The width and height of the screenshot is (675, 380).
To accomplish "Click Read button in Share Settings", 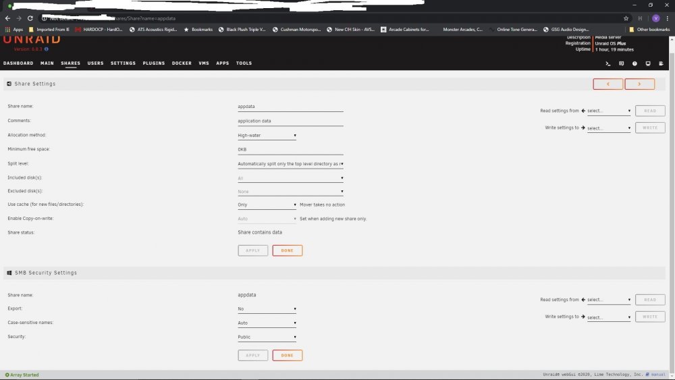I will click(x=650, y=111).
